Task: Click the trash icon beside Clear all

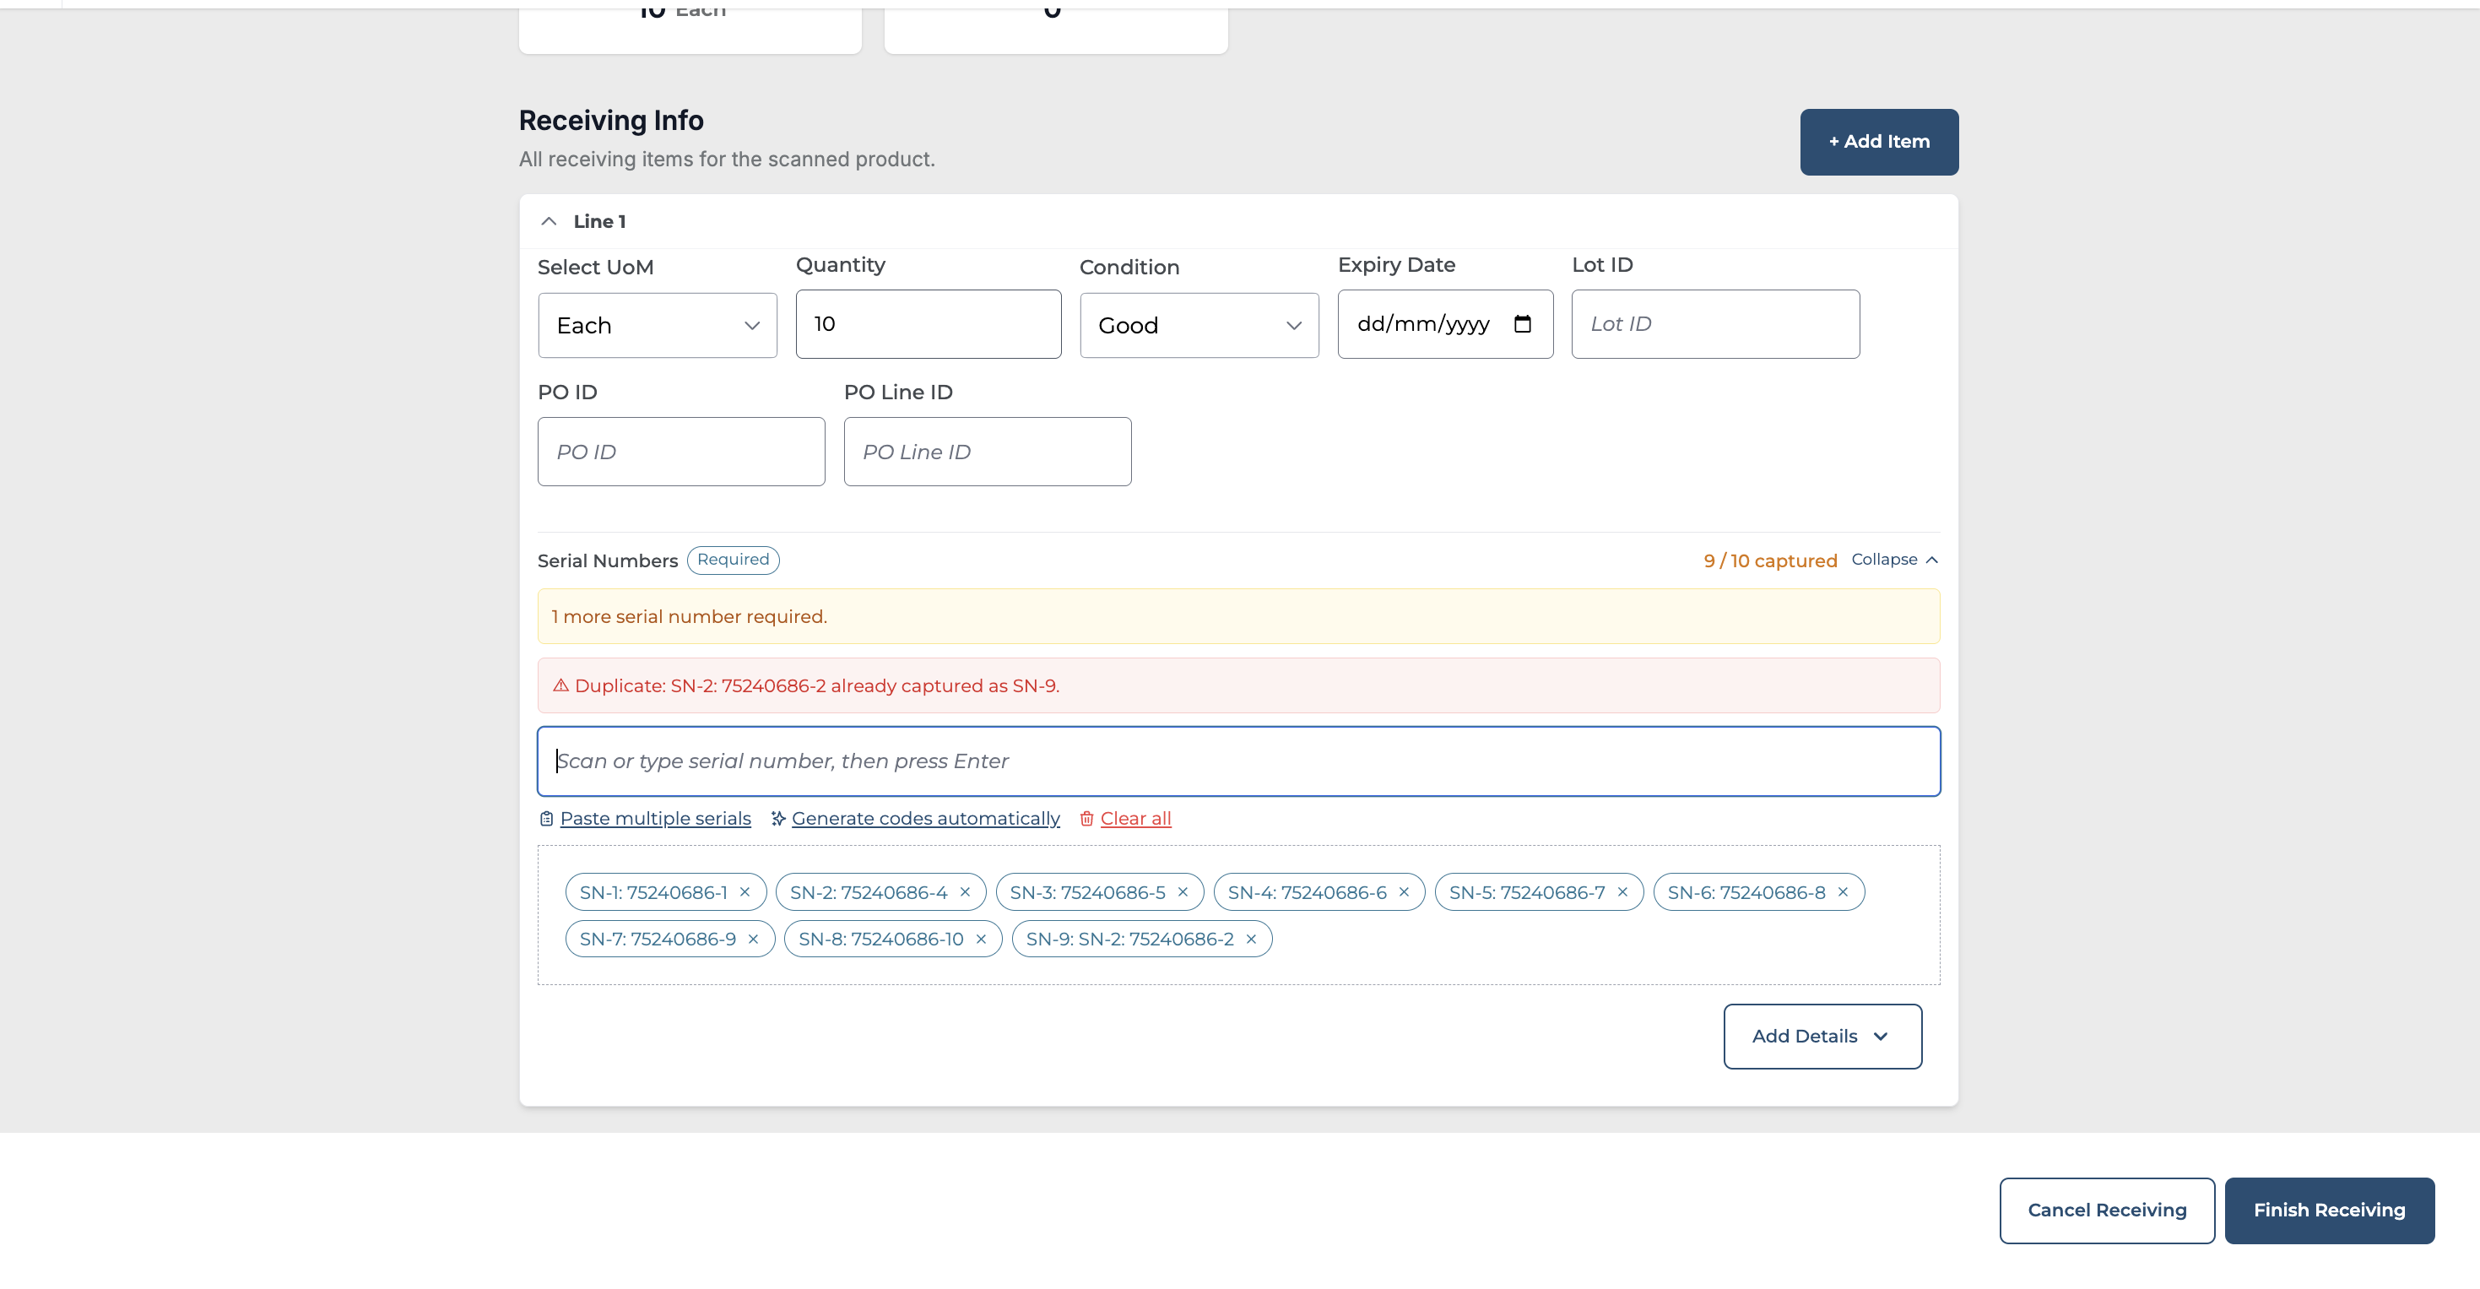Action: pos(1086,818)
